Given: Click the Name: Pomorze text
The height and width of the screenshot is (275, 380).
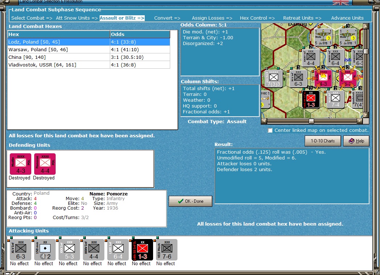Looking at the screenshot, I should pos(109,194).
